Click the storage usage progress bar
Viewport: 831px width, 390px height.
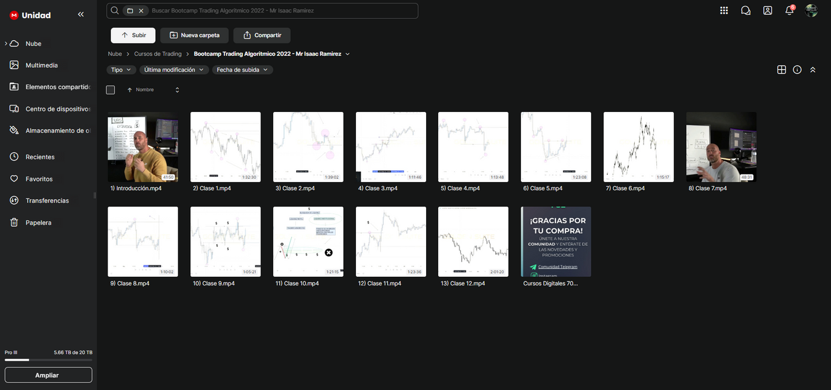point(48,360)
